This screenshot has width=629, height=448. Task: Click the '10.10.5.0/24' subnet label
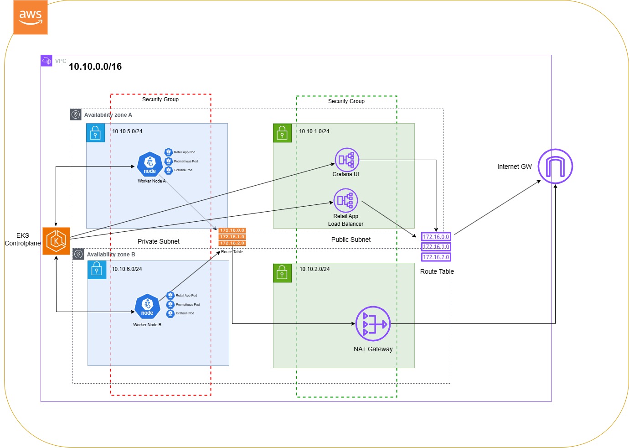coord(127,131)
